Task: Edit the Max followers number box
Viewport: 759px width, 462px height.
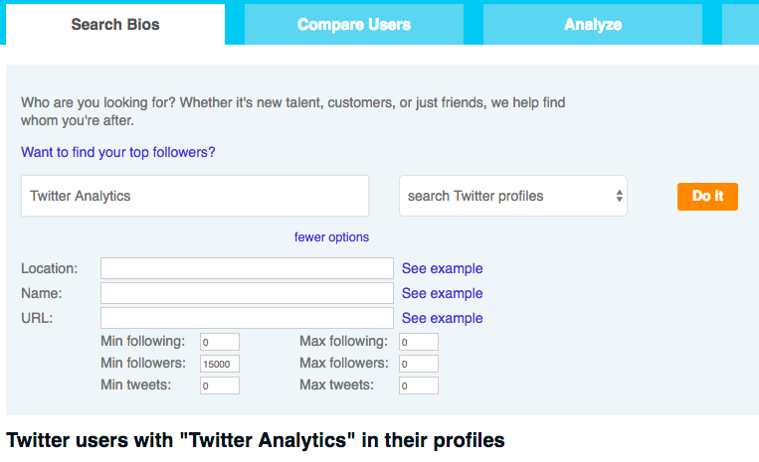Action: click(x=418, y=364)
